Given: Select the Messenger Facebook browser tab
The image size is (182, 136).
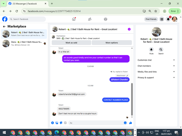Looking at the screenshot, I should click(28, 4).
